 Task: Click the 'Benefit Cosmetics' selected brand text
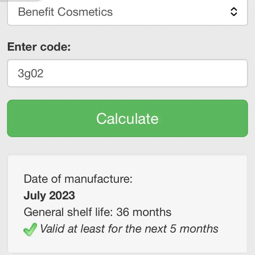tap(65, 12)
